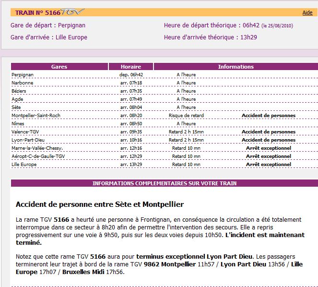This screenshot has width=318, height=287.
Task: Click the 'Informations complementaires sur votre train' banner
Action: (164, 183)
